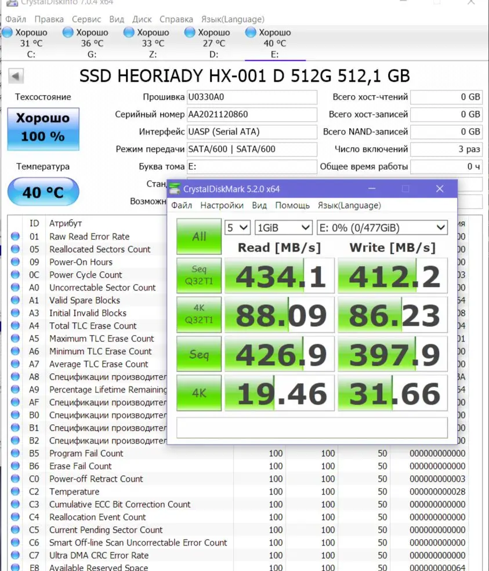Open Справка menu in CrystalDiskInfo
489x571 pixels.
point(176,19)
